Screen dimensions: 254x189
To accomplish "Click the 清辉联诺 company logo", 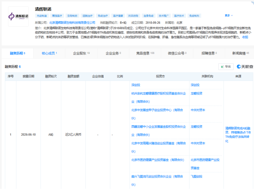I will 18,16.
